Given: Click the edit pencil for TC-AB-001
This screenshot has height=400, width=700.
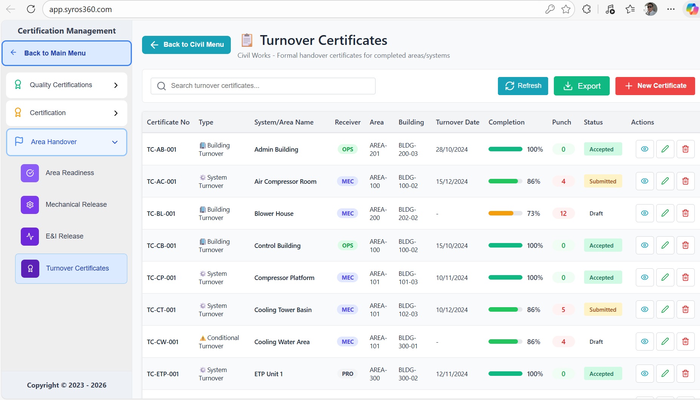Looking at the screenshot, I should [x=665, y=149].
